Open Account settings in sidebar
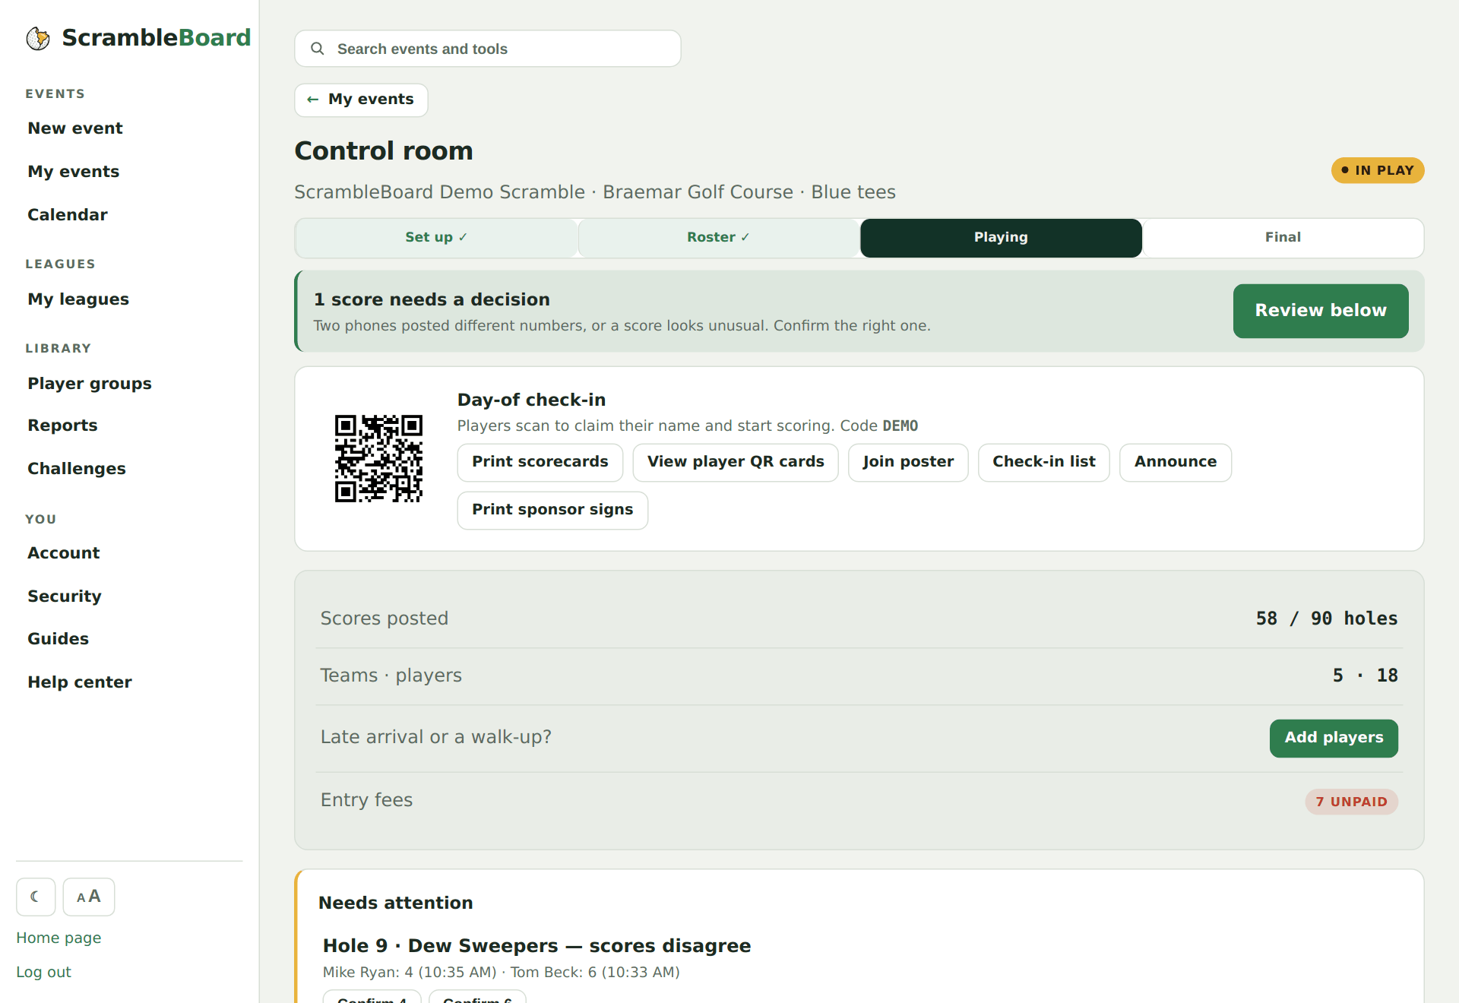 click(64, 553)
